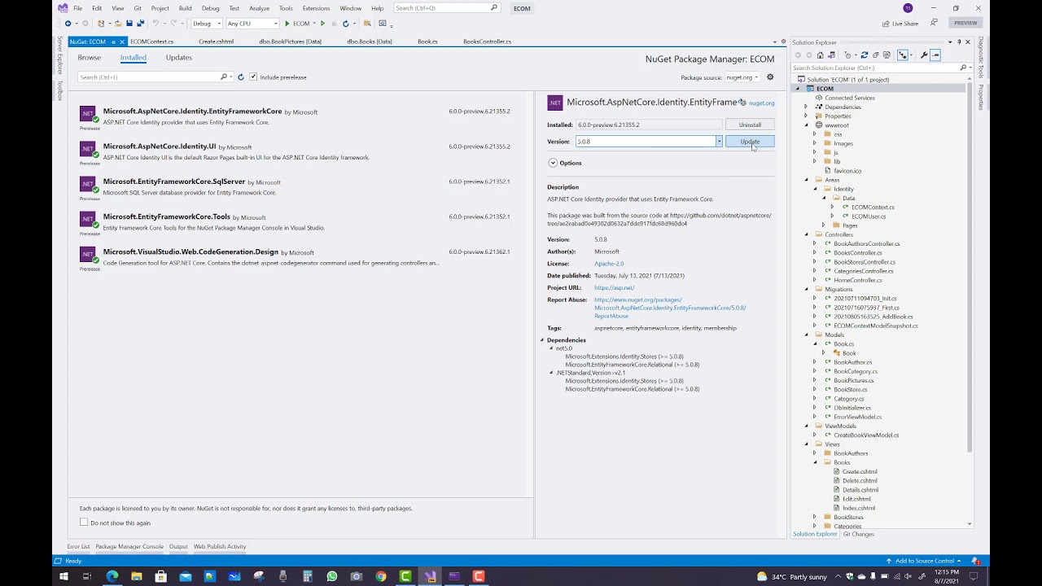This screenshot has height=586, width=1042.
Task: Open the Package Manager Console tab
Action: [x=129, y=547]
